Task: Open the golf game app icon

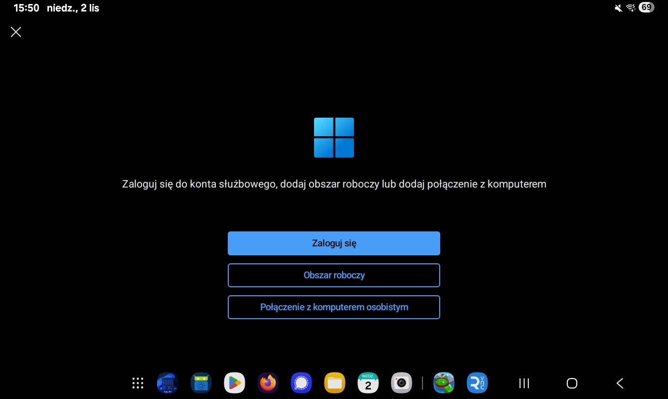Action: 444,383
